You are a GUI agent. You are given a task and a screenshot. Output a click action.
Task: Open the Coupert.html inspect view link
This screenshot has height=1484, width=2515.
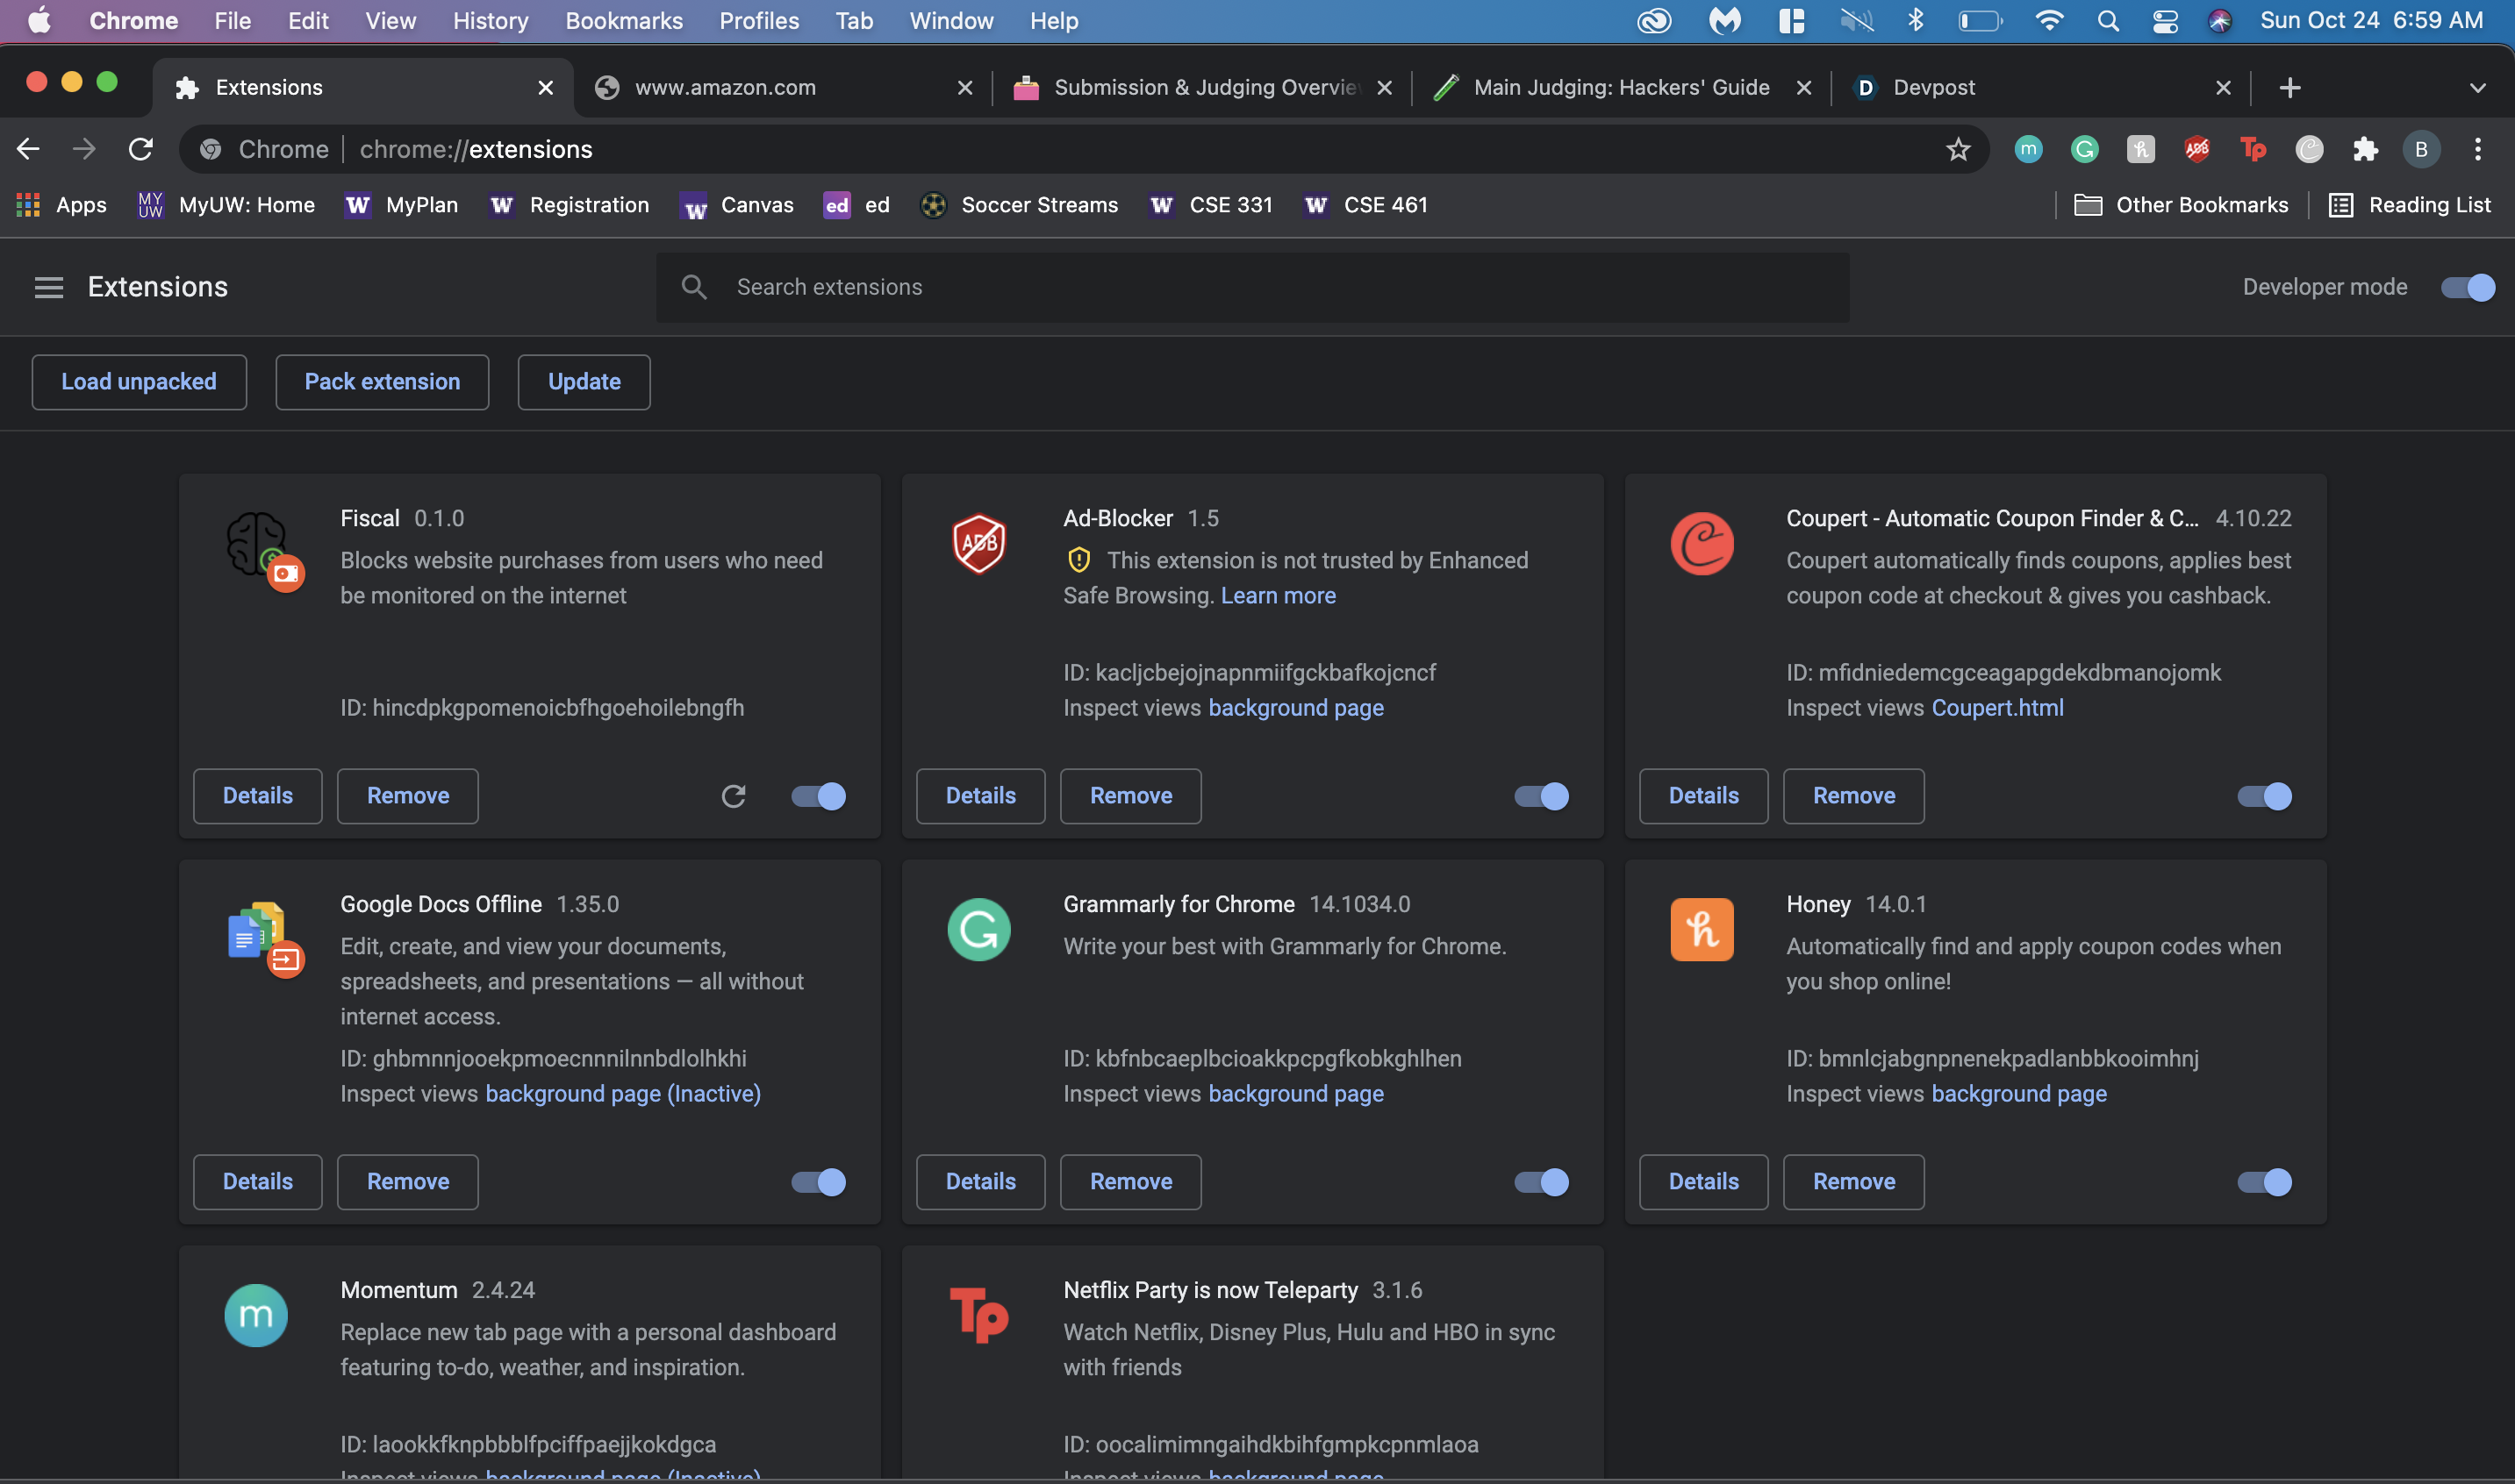1996,708
